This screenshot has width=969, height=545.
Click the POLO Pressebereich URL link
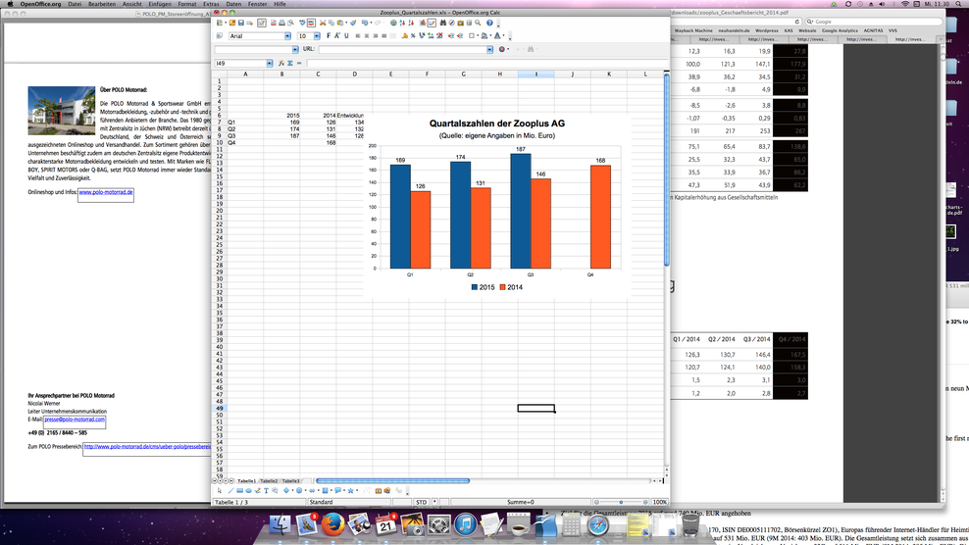(x=147, y=446)
